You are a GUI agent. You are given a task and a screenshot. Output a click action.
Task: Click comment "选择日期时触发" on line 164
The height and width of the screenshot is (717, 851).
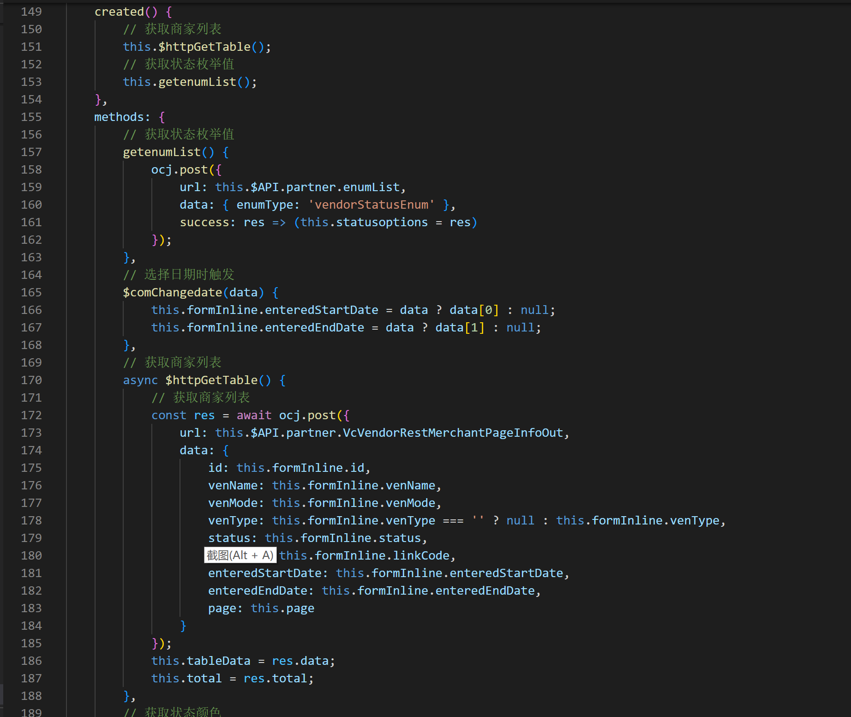click(190, 275)
